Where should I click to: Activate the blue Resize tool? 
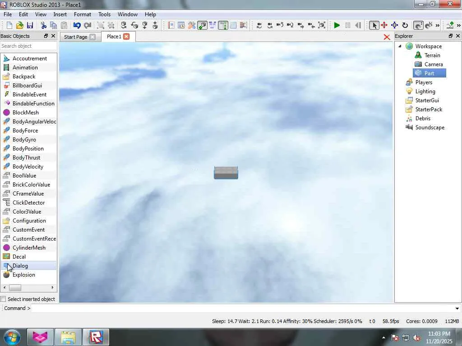394,25
